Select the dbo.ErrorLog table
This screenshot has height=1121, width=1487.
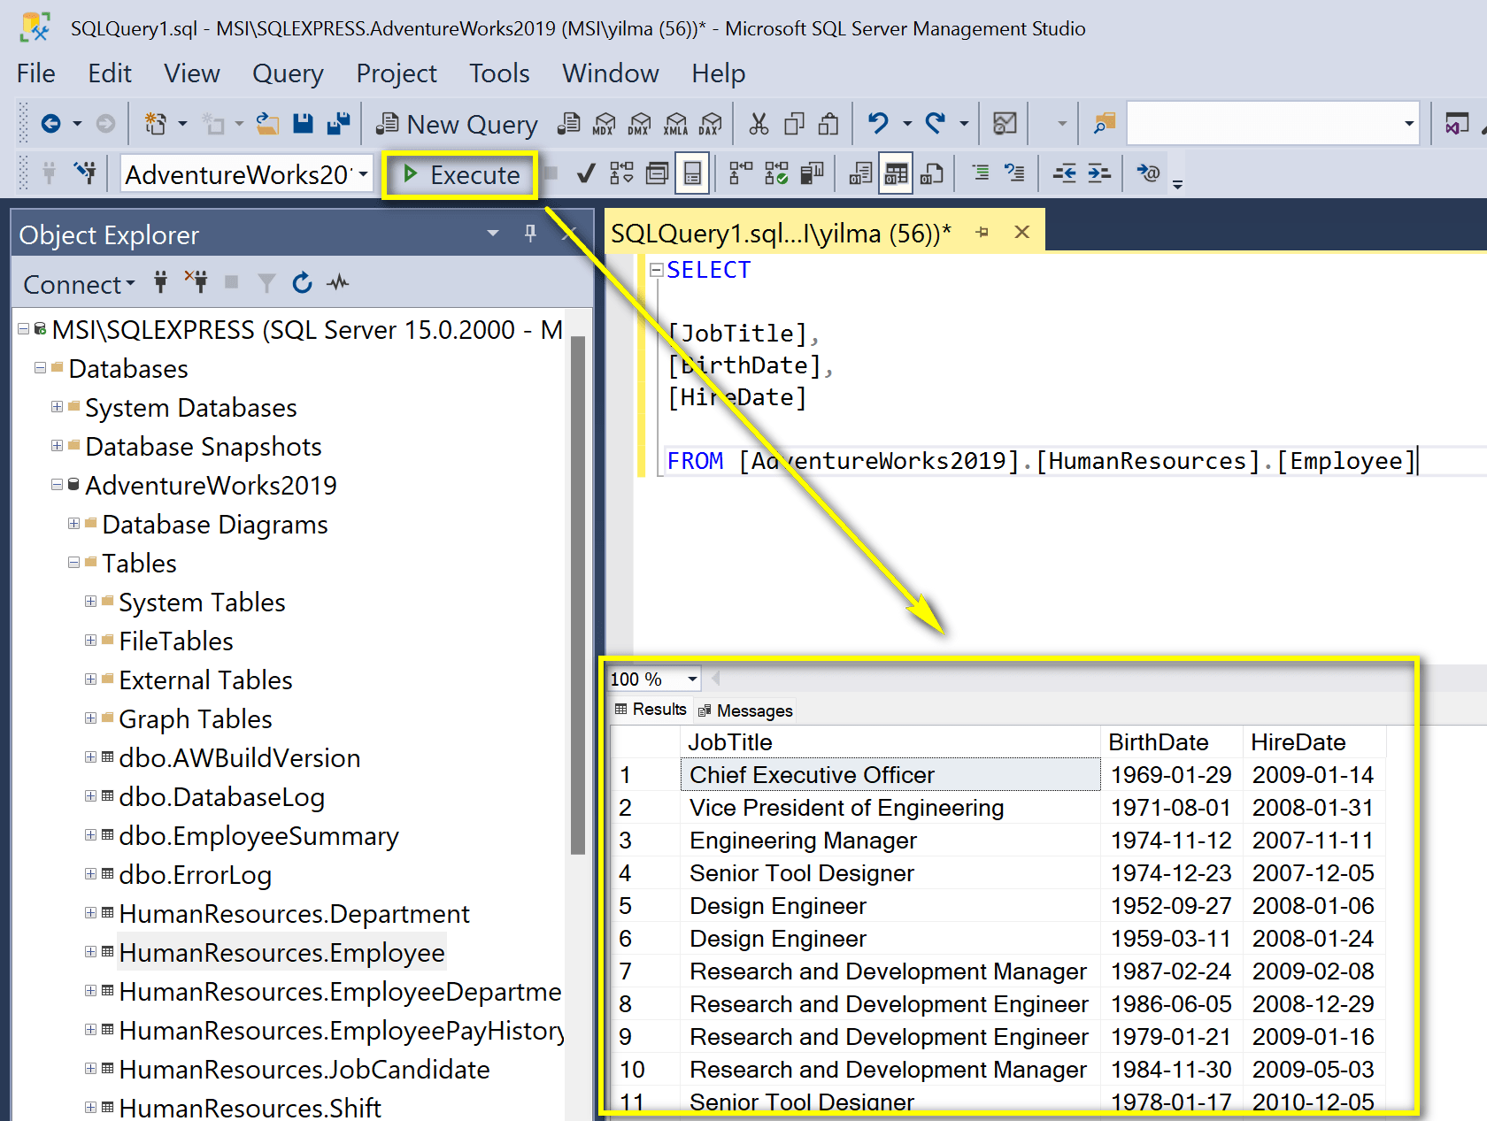point(195,875)
